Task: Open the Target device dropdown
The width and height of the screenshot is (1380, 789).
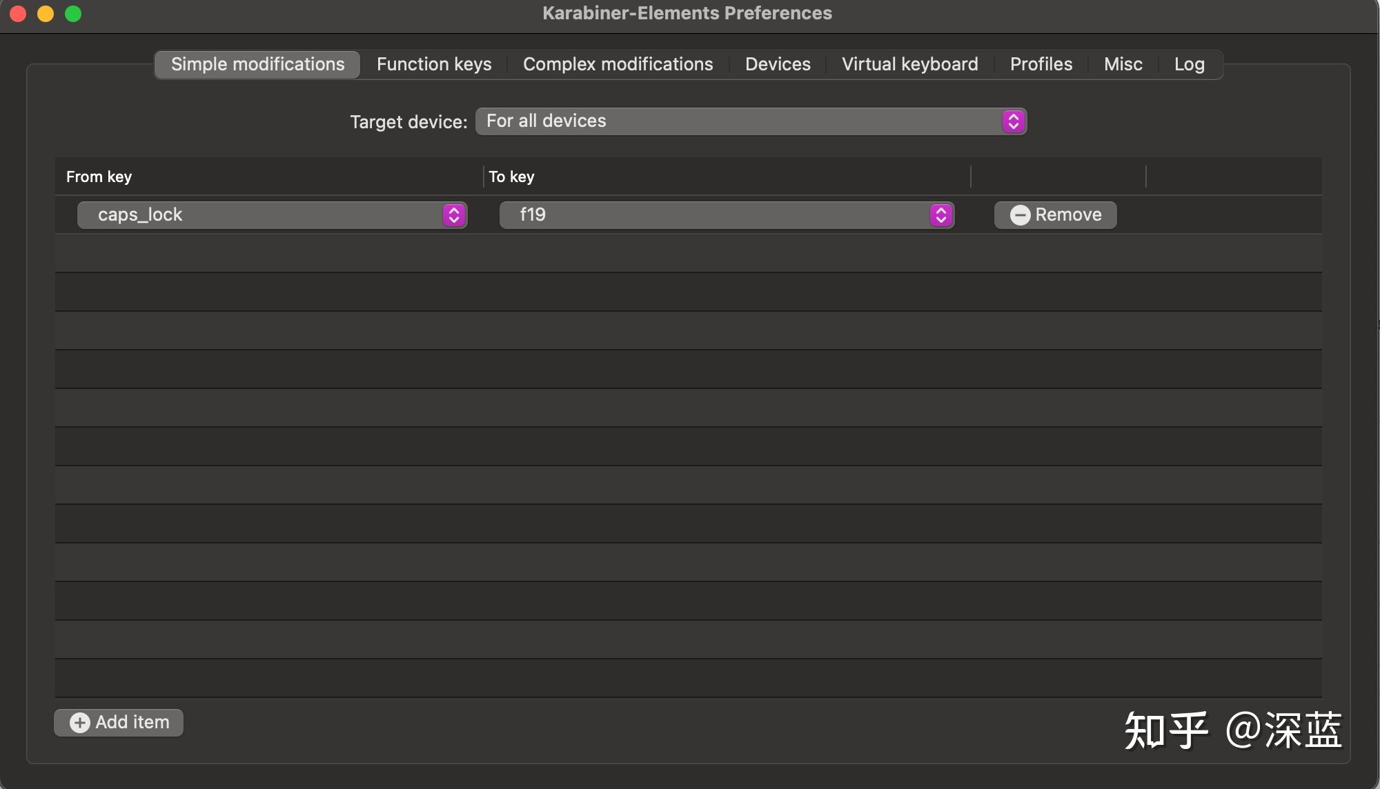Action: point(751,121)
